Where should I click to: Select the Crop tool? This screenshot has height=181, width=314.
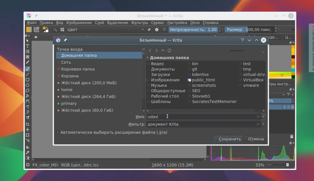point(28,124)
